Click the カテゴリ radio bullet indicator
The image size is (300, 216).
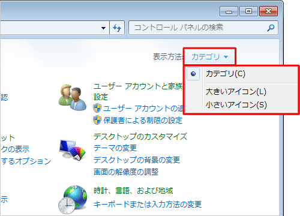[x=193, y=74]
